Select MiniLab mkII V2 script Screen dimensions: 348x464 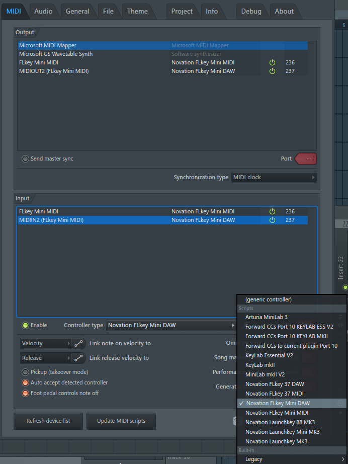pyautogui.click(x=292, y=374)
